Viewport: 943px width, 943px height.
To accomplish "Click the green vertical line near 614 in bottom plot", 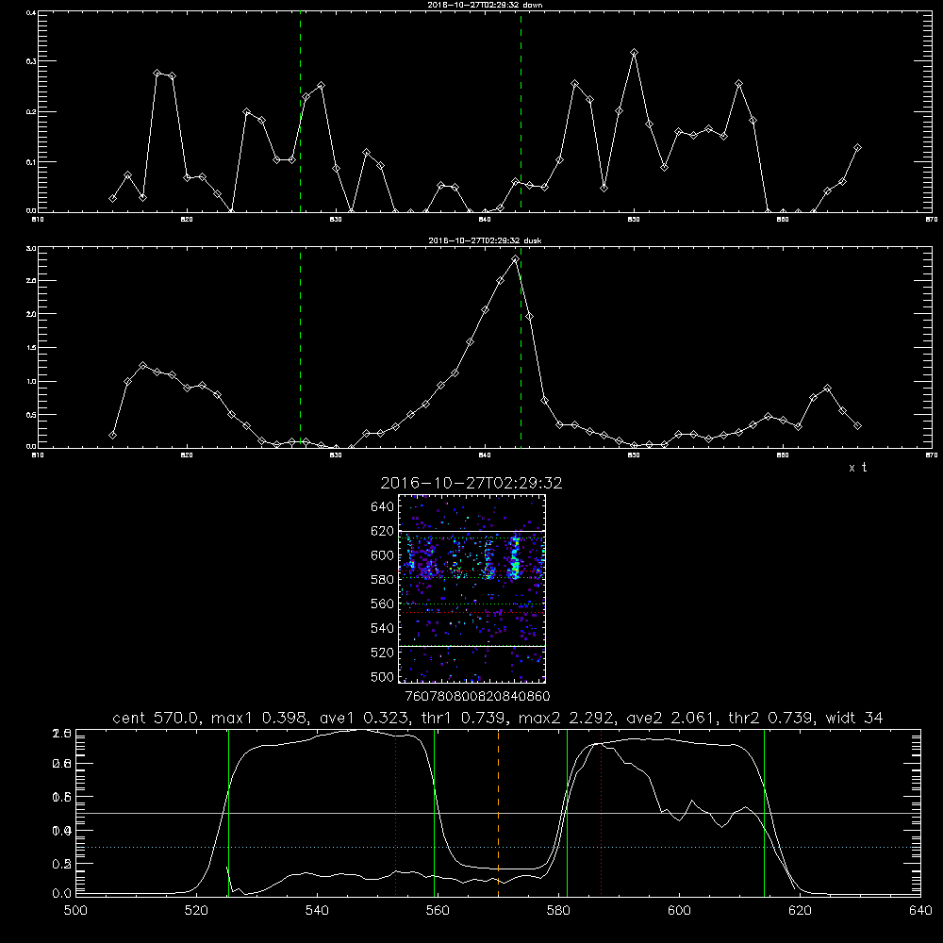I will click(x=765, y=812).
